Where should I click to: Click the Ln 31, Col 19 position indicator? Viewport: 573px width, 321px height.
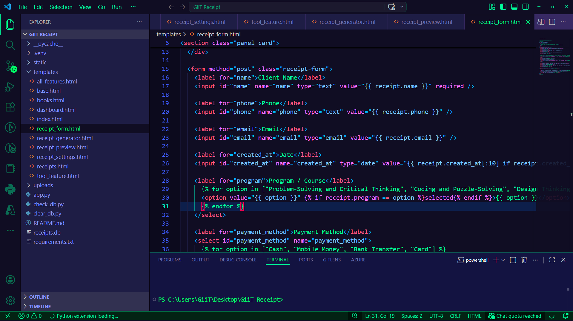[x=380, y=316]
